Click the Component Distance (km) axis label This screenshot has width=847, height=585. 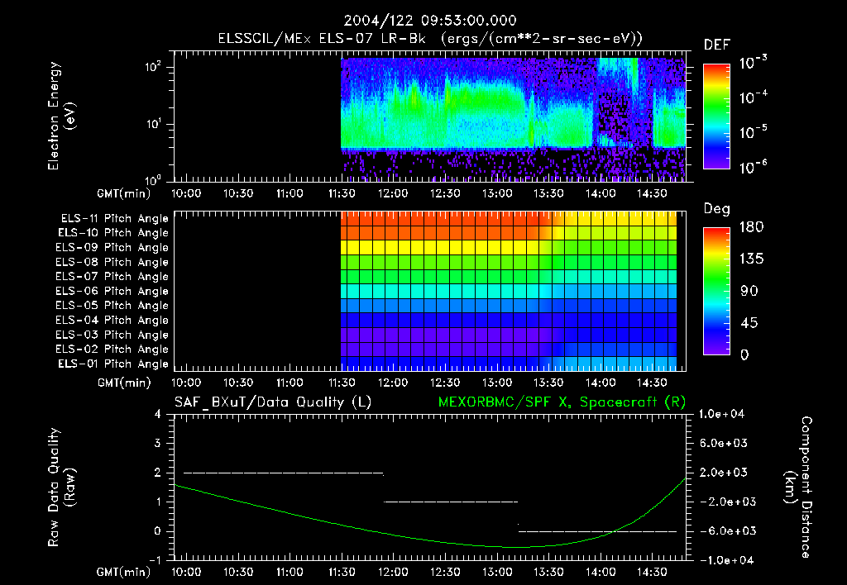coord(798,487)
